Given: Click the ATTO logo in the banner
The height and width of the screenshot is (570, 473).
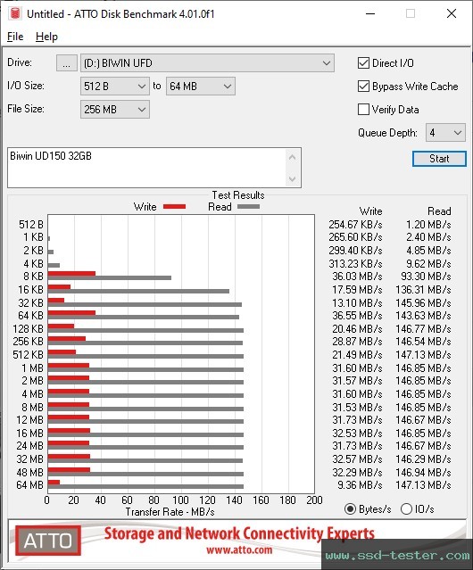Looking at the screenshot, I should click(48, 541).
